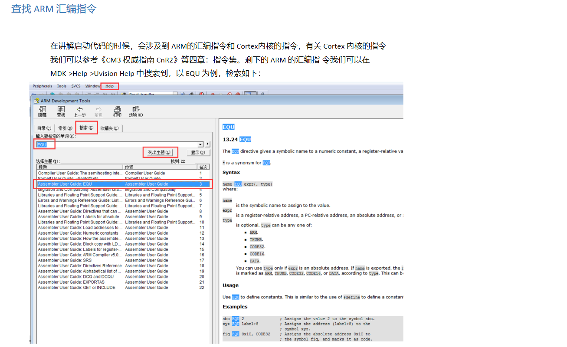Screen dimensions: 567x347
Task: Select topic 'Assembler User Guide: DCQ and DCQU'
Action: (x=124, y=277)
